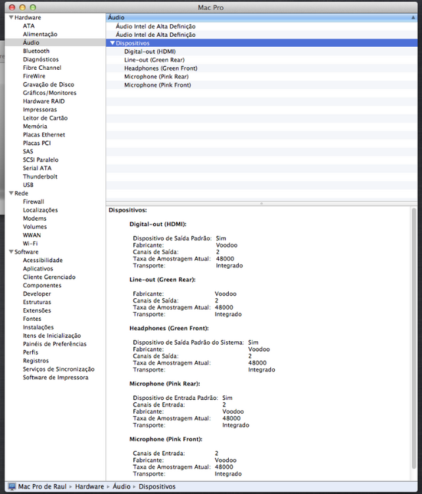
Task: Click the split pane divider handle
Action: coord(262,204)
